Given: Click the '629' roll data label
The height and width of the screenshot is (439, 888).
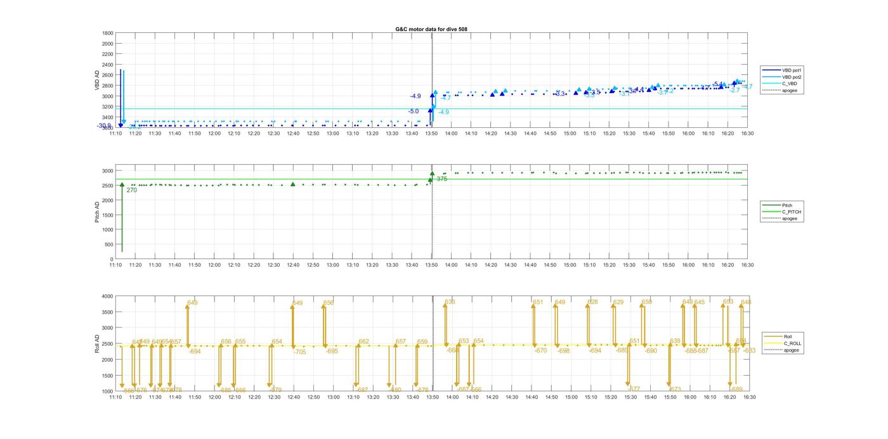Looking at the screenshot, I should [x=618, y=303].
